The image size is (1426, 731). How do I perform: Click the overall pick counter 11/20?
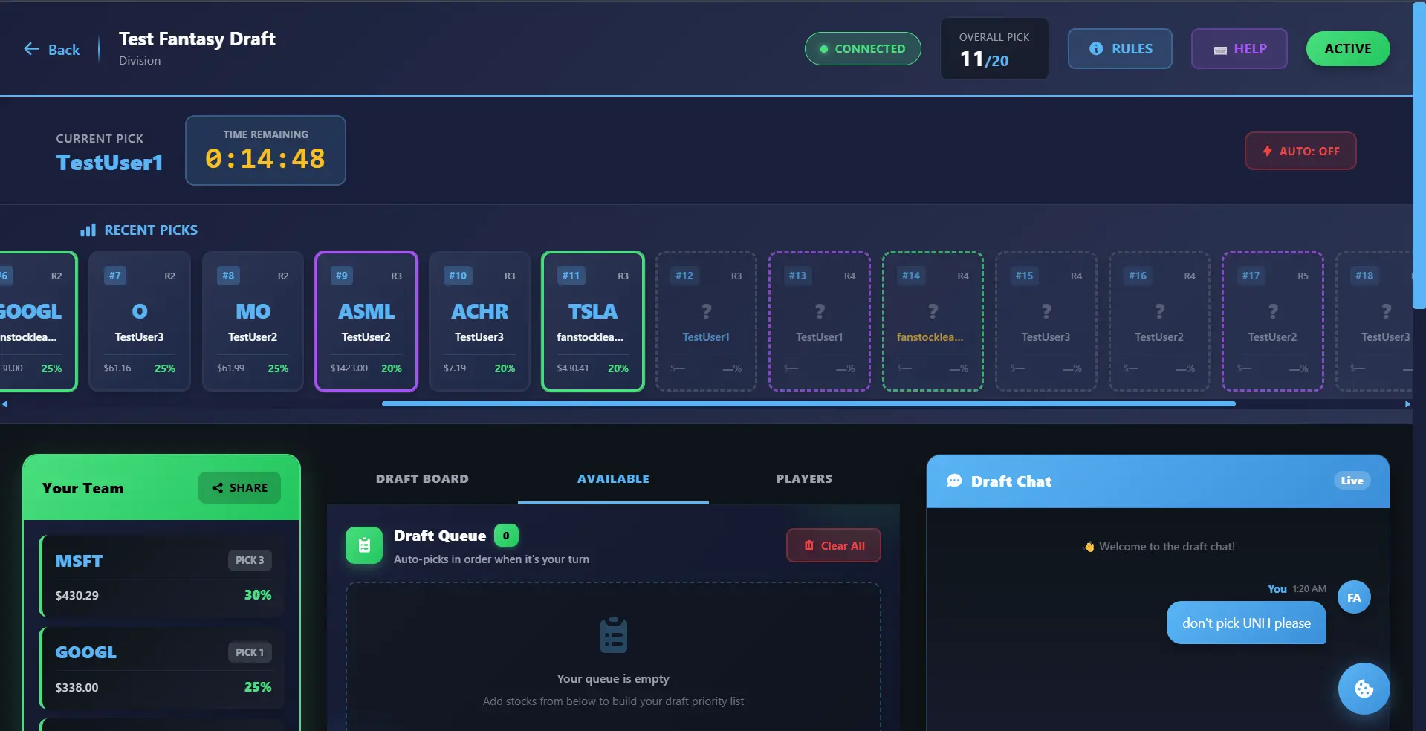pos(985,59)
